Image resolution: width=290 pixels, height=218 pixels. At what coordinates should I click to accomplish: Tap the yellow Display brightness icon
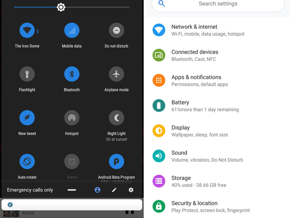159,131
